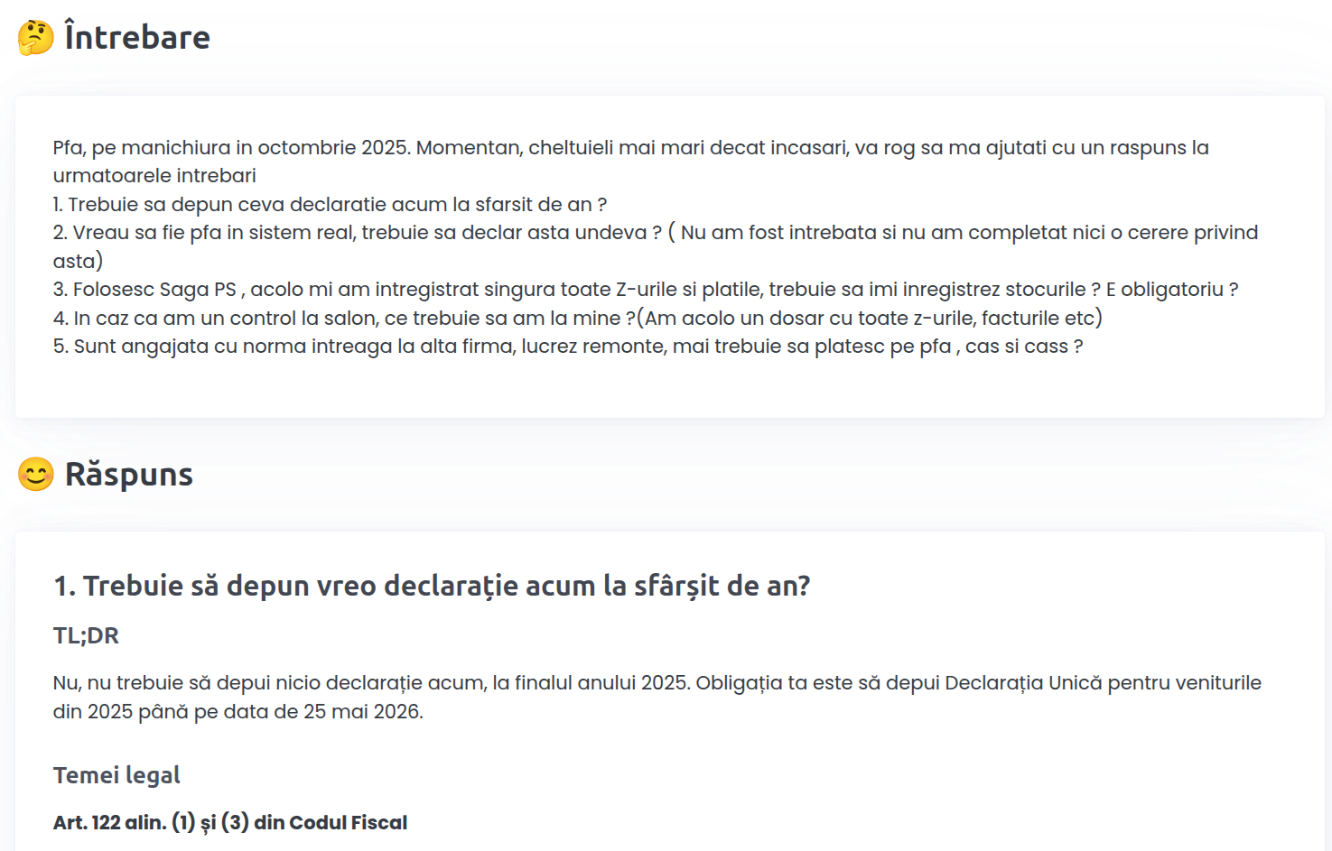Screen dimensions: 1332x851
Task: Click question 5 about CAS and CASS
Action: [x=569, y=346]
